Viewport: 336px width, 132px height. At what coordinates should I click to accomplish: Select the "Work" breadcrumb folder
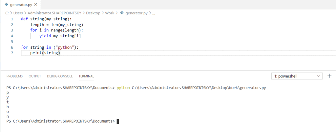pyautogui.click(x=110, y=13)
